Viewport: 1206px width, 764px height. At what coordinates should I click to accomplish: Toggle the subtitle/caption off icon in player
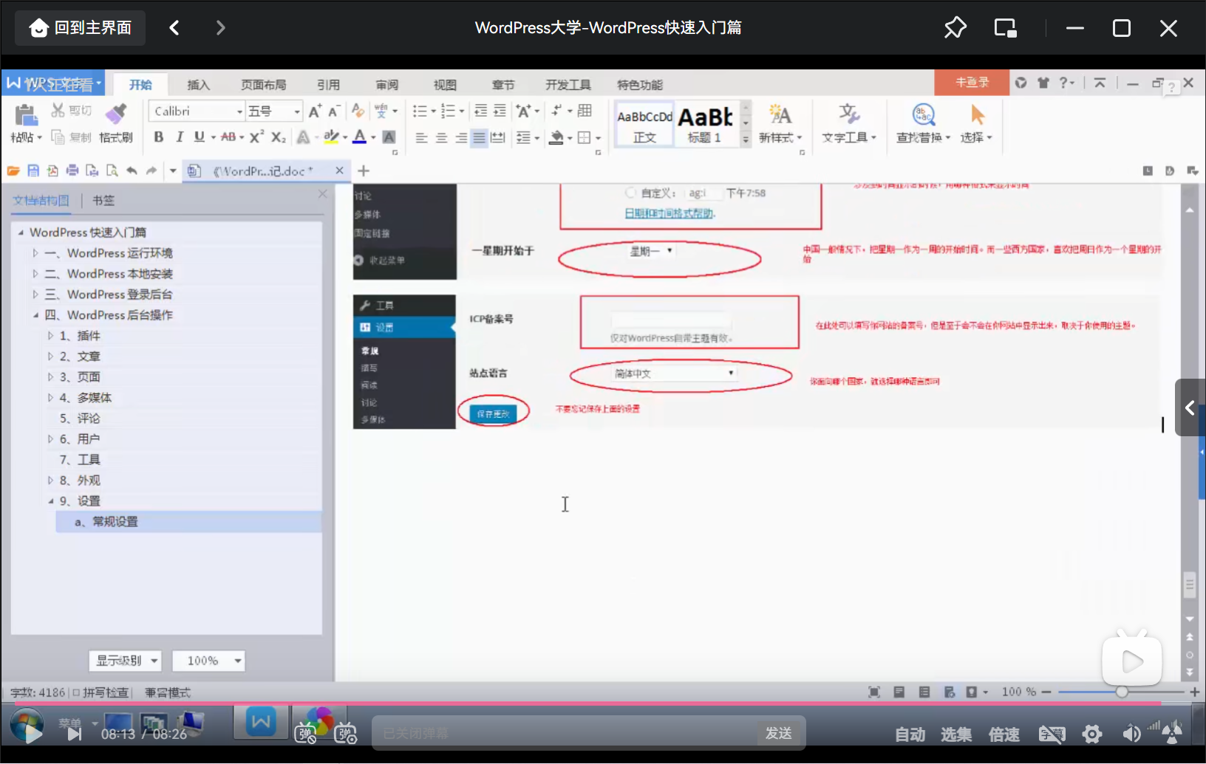(x=1052, y=734)
